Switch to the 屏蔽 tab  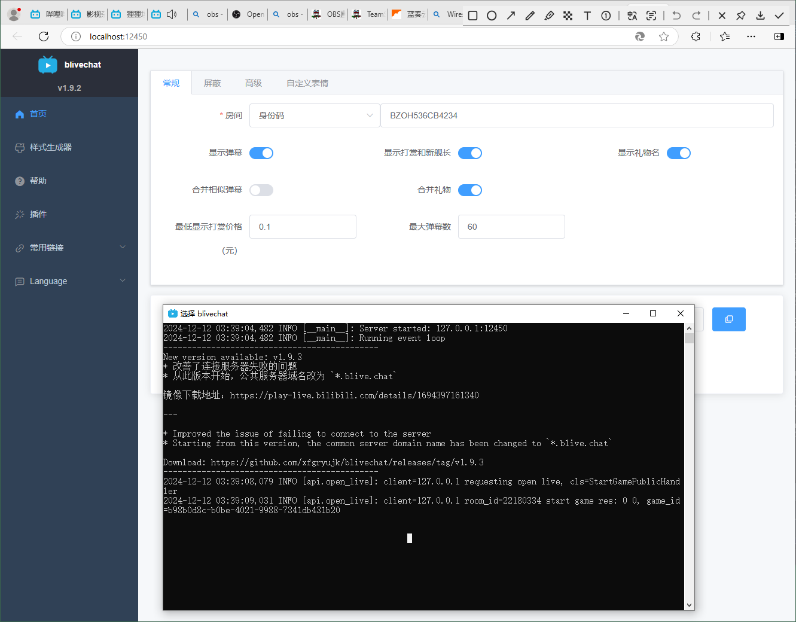coord(212,83)
